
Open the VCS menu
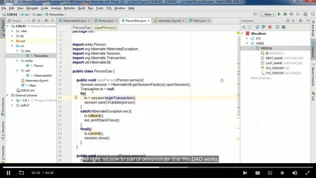click(x=109, y=8)
